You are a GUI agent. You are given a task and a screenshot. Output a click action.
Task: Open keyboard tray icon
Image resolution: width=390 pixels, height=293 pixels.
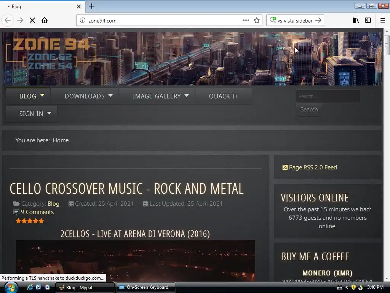click(x=339, y=288)
